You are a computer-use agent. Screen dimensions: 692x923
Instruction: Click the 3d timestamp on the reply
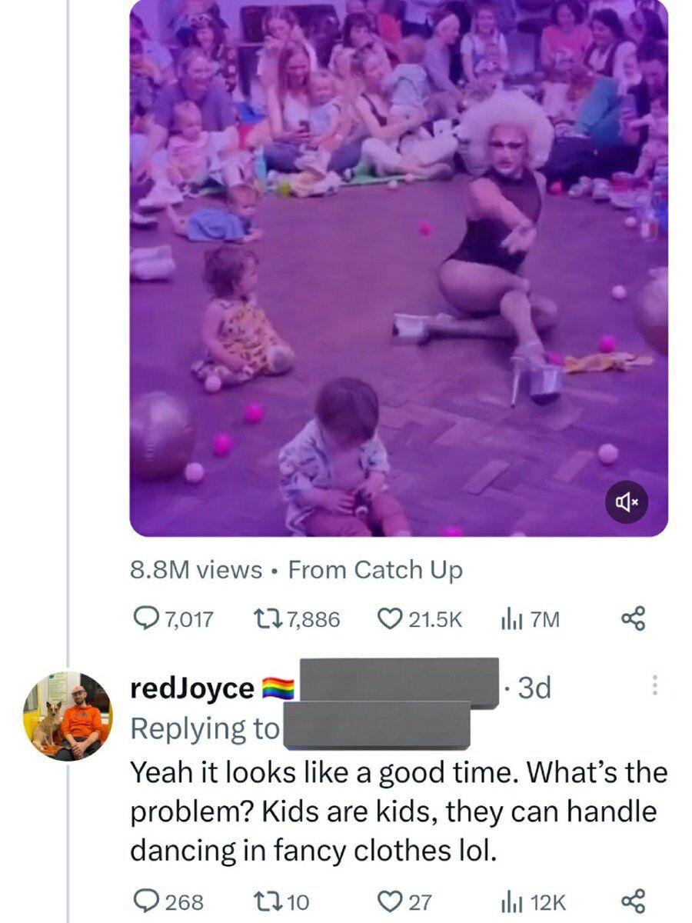pos(535,687)
